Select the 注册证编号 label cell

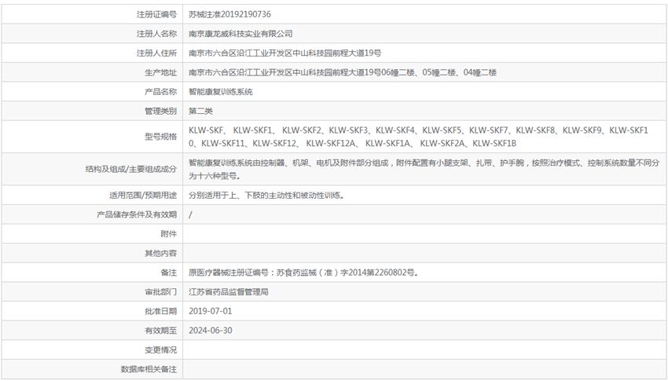156,14
